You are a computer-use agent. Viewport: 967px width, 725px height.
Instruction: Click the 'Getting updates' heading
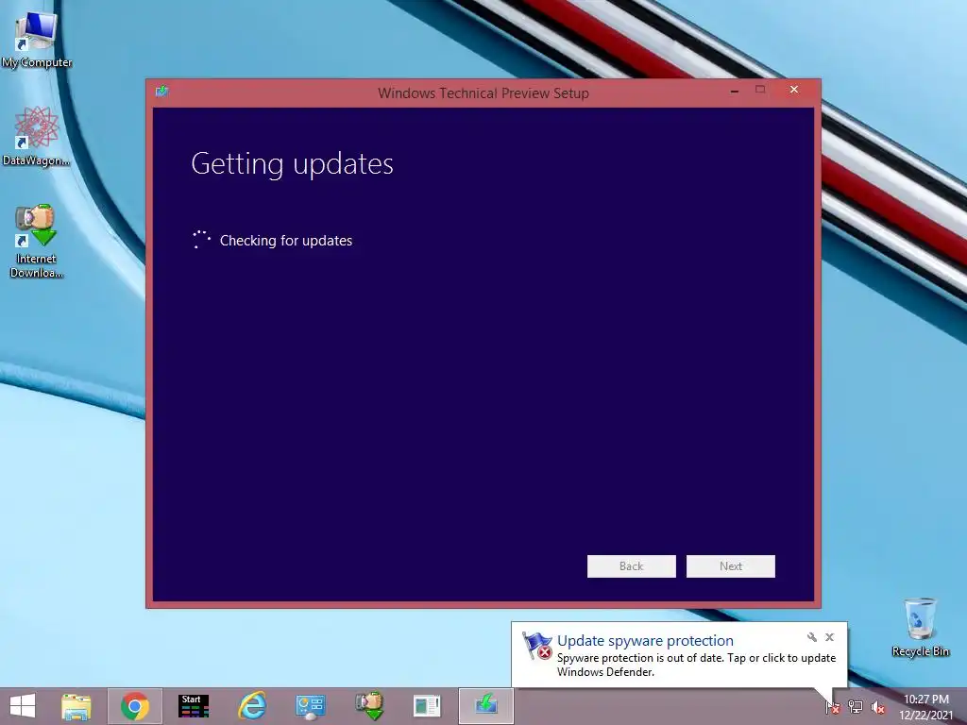[293, 164]
